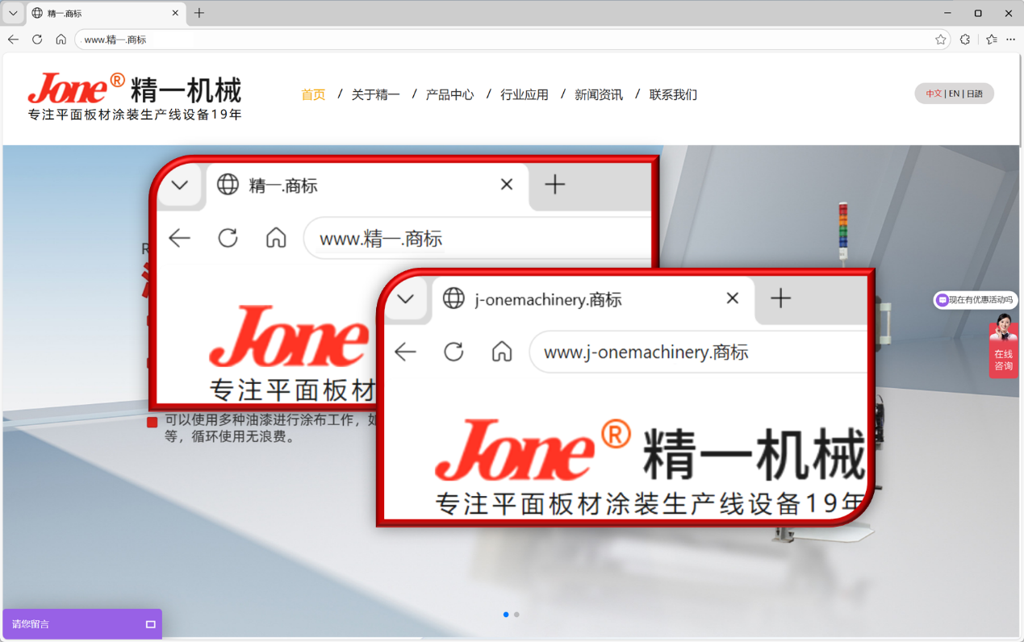1024x642 pixels.
Task: Select the second carousel indicator dot
Action: (x=516, y=614)
